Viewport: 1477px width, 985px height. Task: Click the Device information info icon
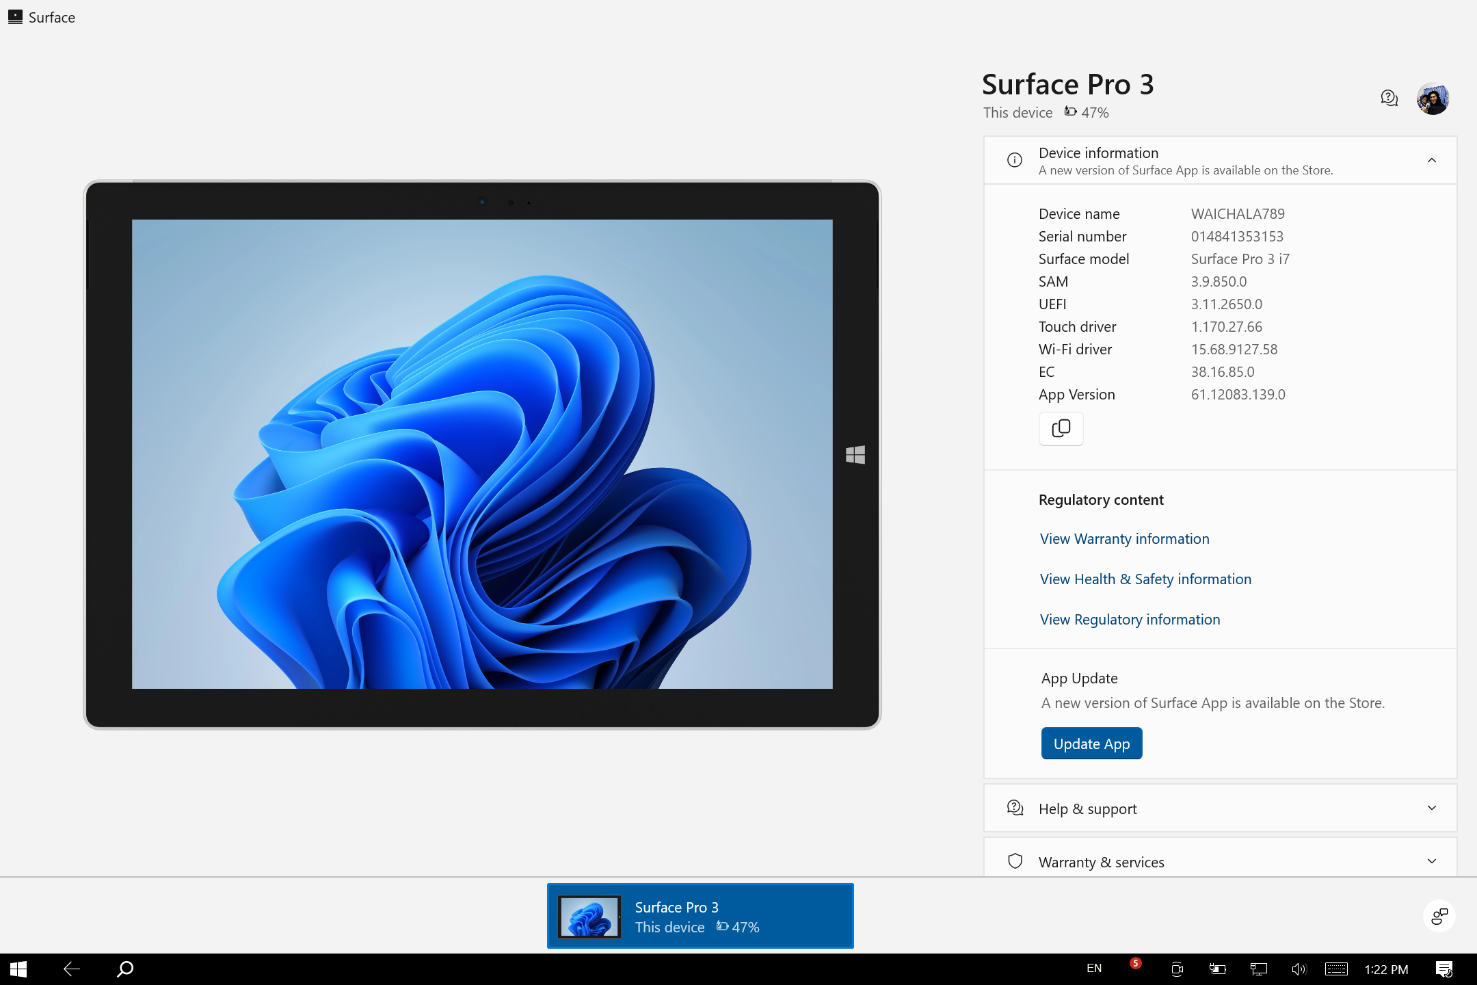tap(1015, 160)
